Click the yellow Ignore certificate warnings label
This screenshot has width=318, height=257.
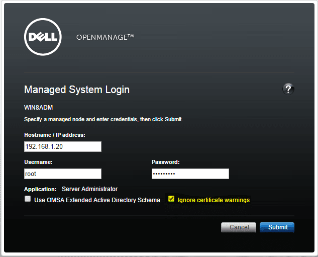(x=214, y=200)
